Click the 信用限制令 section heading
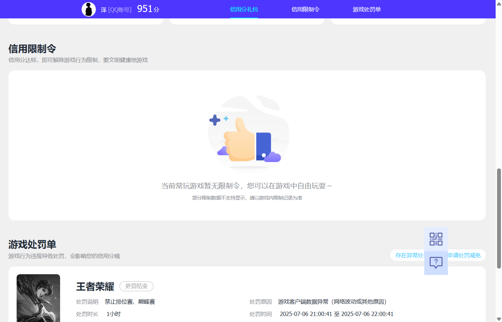 (x=32, y=48)
